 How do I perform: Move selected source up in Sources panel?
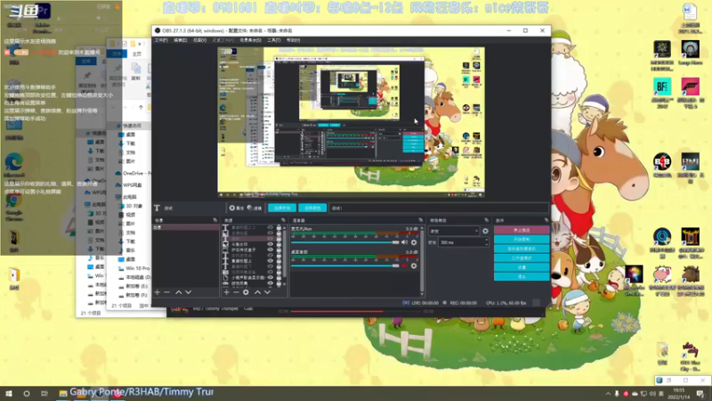257,292
